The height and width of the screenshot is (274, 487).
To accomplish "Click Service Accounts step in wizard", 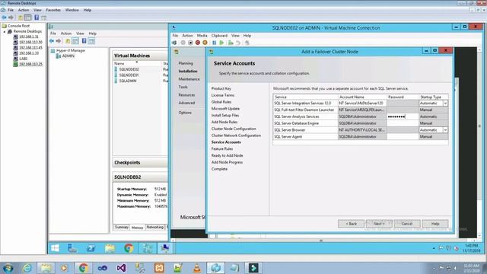I will coord(226,142).
